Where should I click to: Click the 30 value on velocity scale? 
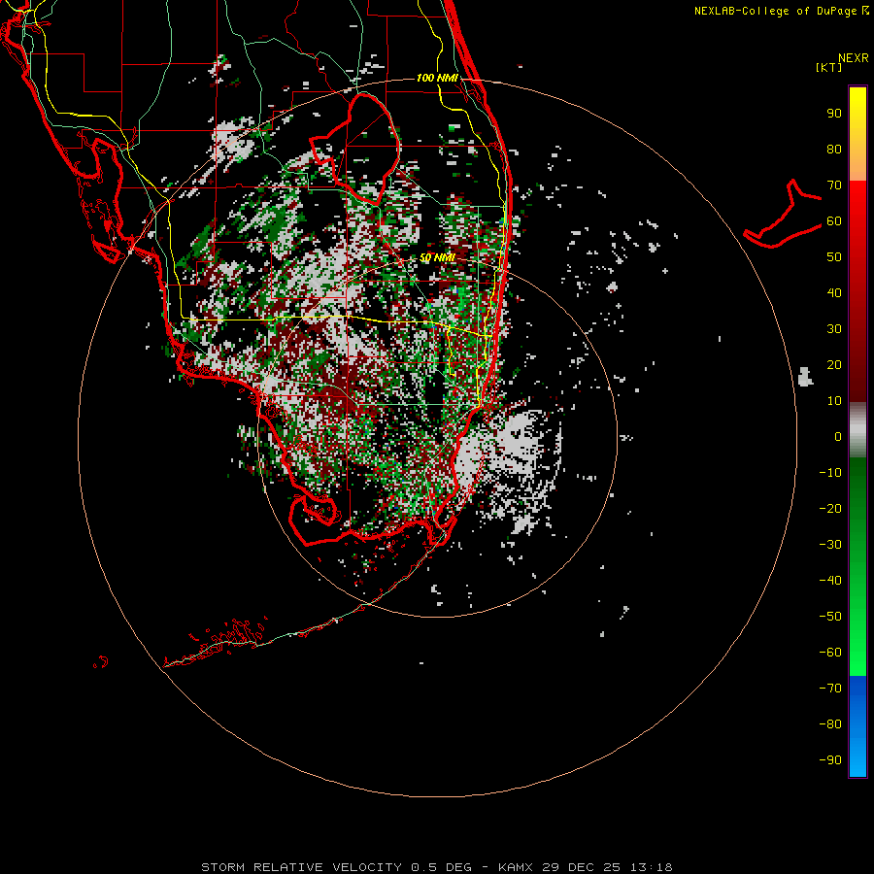834,329
